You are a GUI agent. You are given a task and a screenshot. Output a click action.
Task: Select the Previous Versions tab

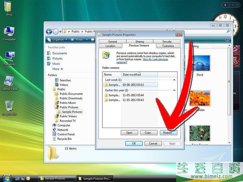[x=139, y=45]
